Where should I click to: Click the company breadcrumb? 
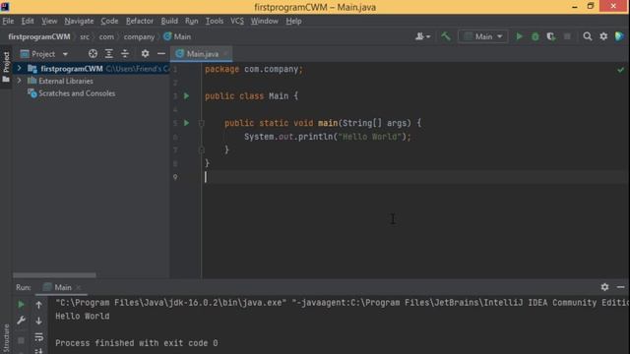[x=139, y=36]
